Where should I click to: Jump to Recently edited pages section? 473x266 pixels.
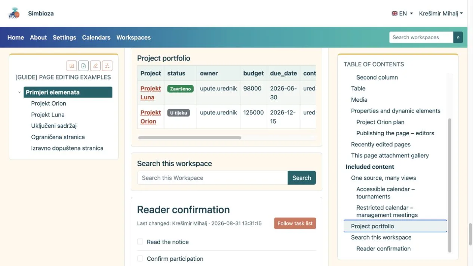pos(381,144)
